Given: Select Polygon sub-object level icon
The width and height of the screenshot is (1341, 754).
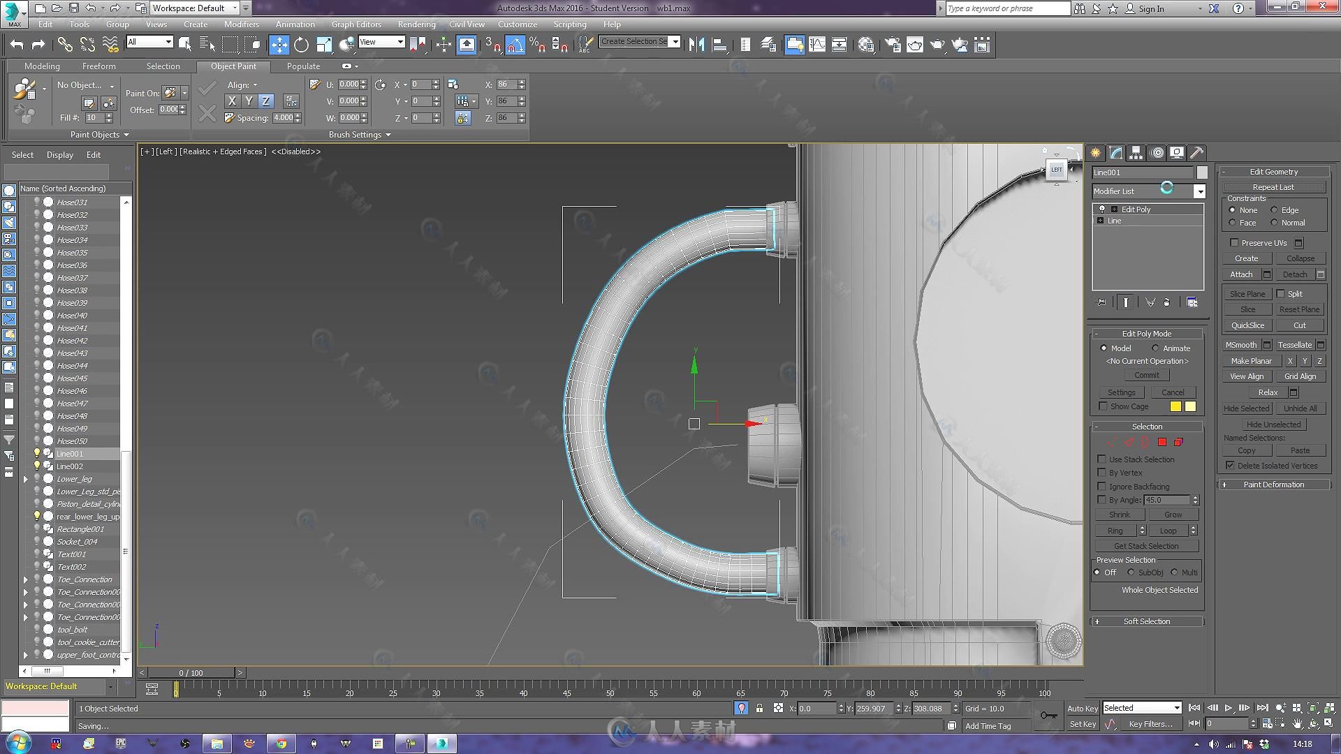Looking at the screenshot, I should (1162, 442).
